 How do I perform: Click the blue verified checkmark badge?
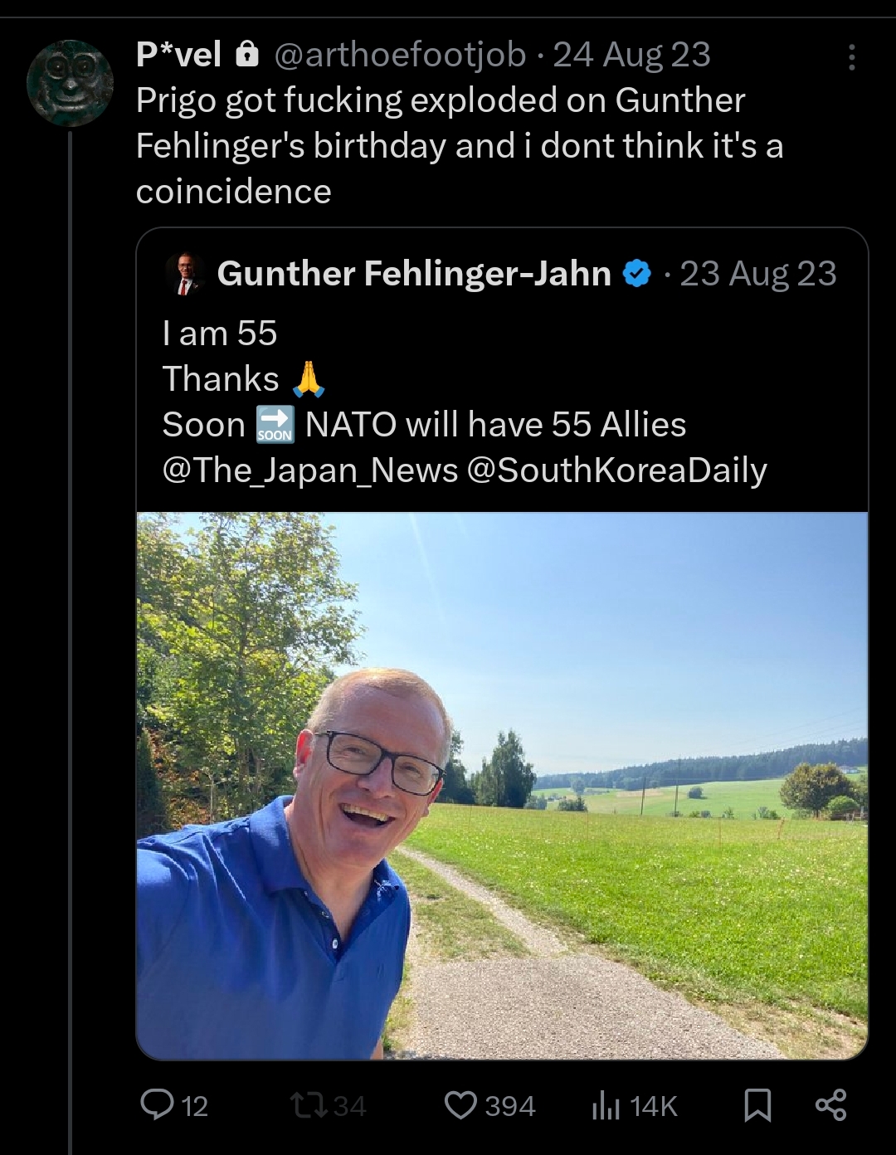(637, 274)
